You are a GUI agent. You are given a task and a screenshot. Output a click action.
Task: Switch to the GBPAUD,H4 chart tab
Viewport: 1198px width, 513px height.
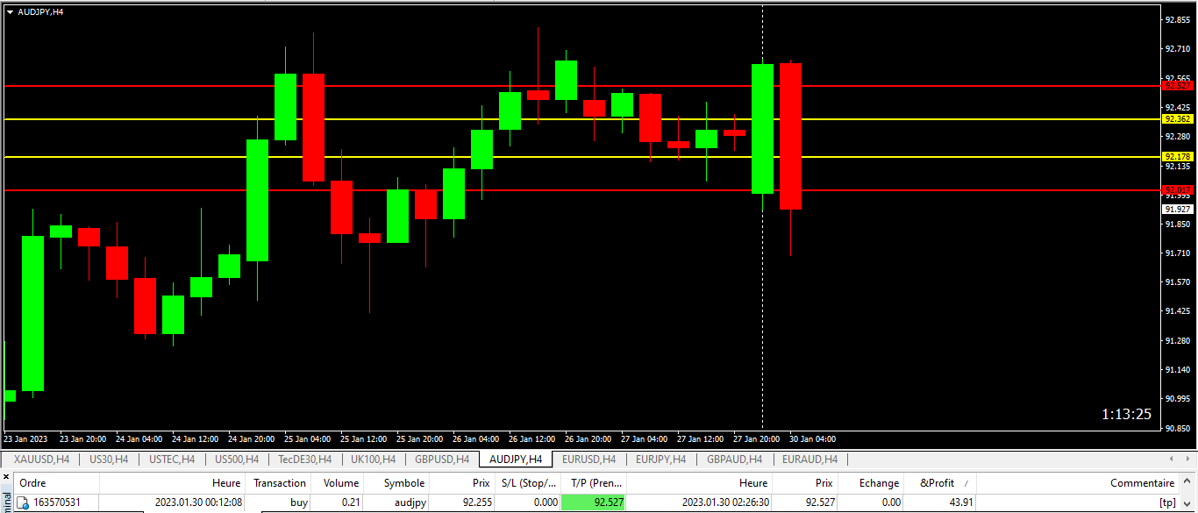[x=734, y=460]
